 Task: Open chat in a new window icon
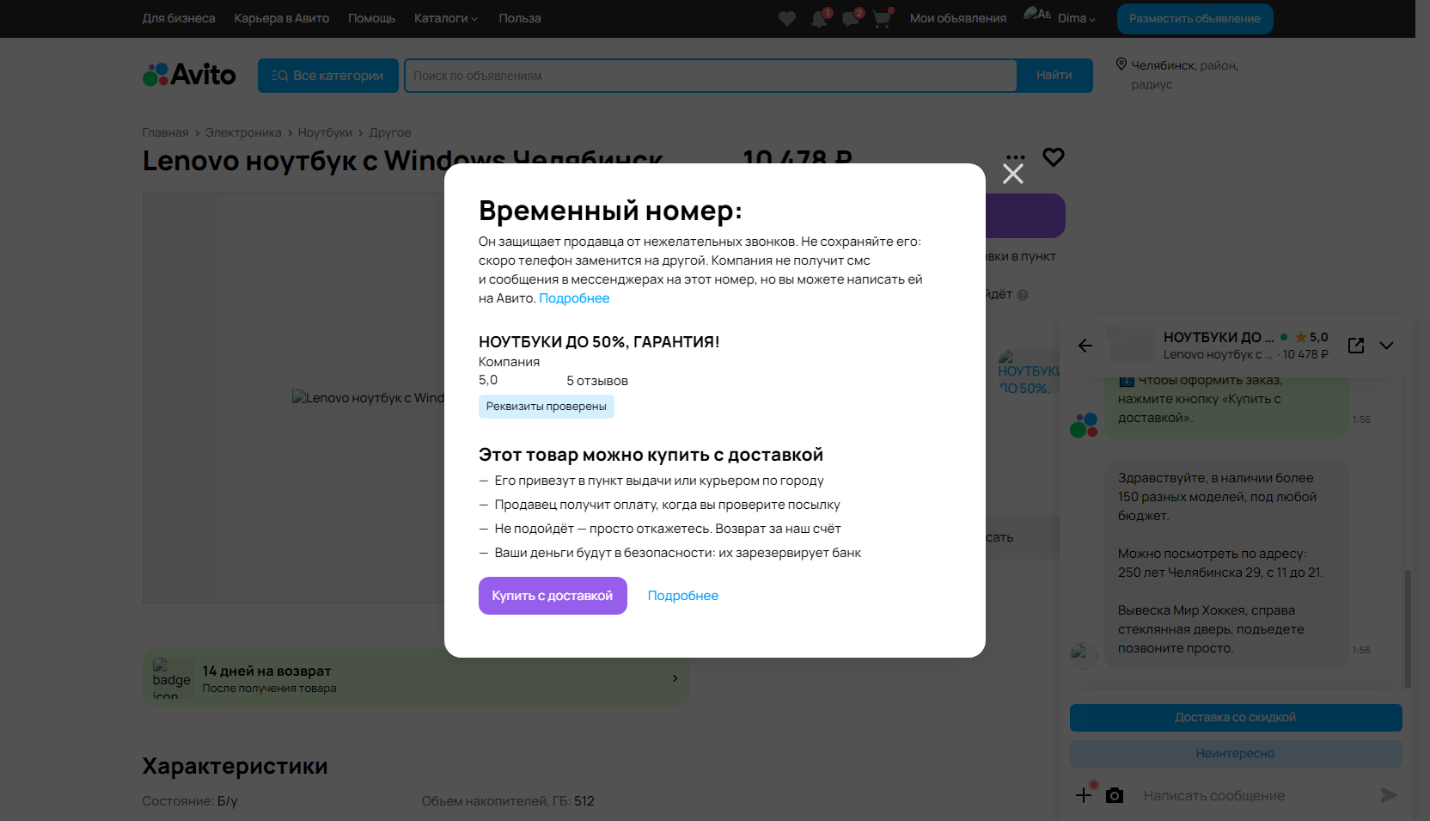coord(1356,346)
